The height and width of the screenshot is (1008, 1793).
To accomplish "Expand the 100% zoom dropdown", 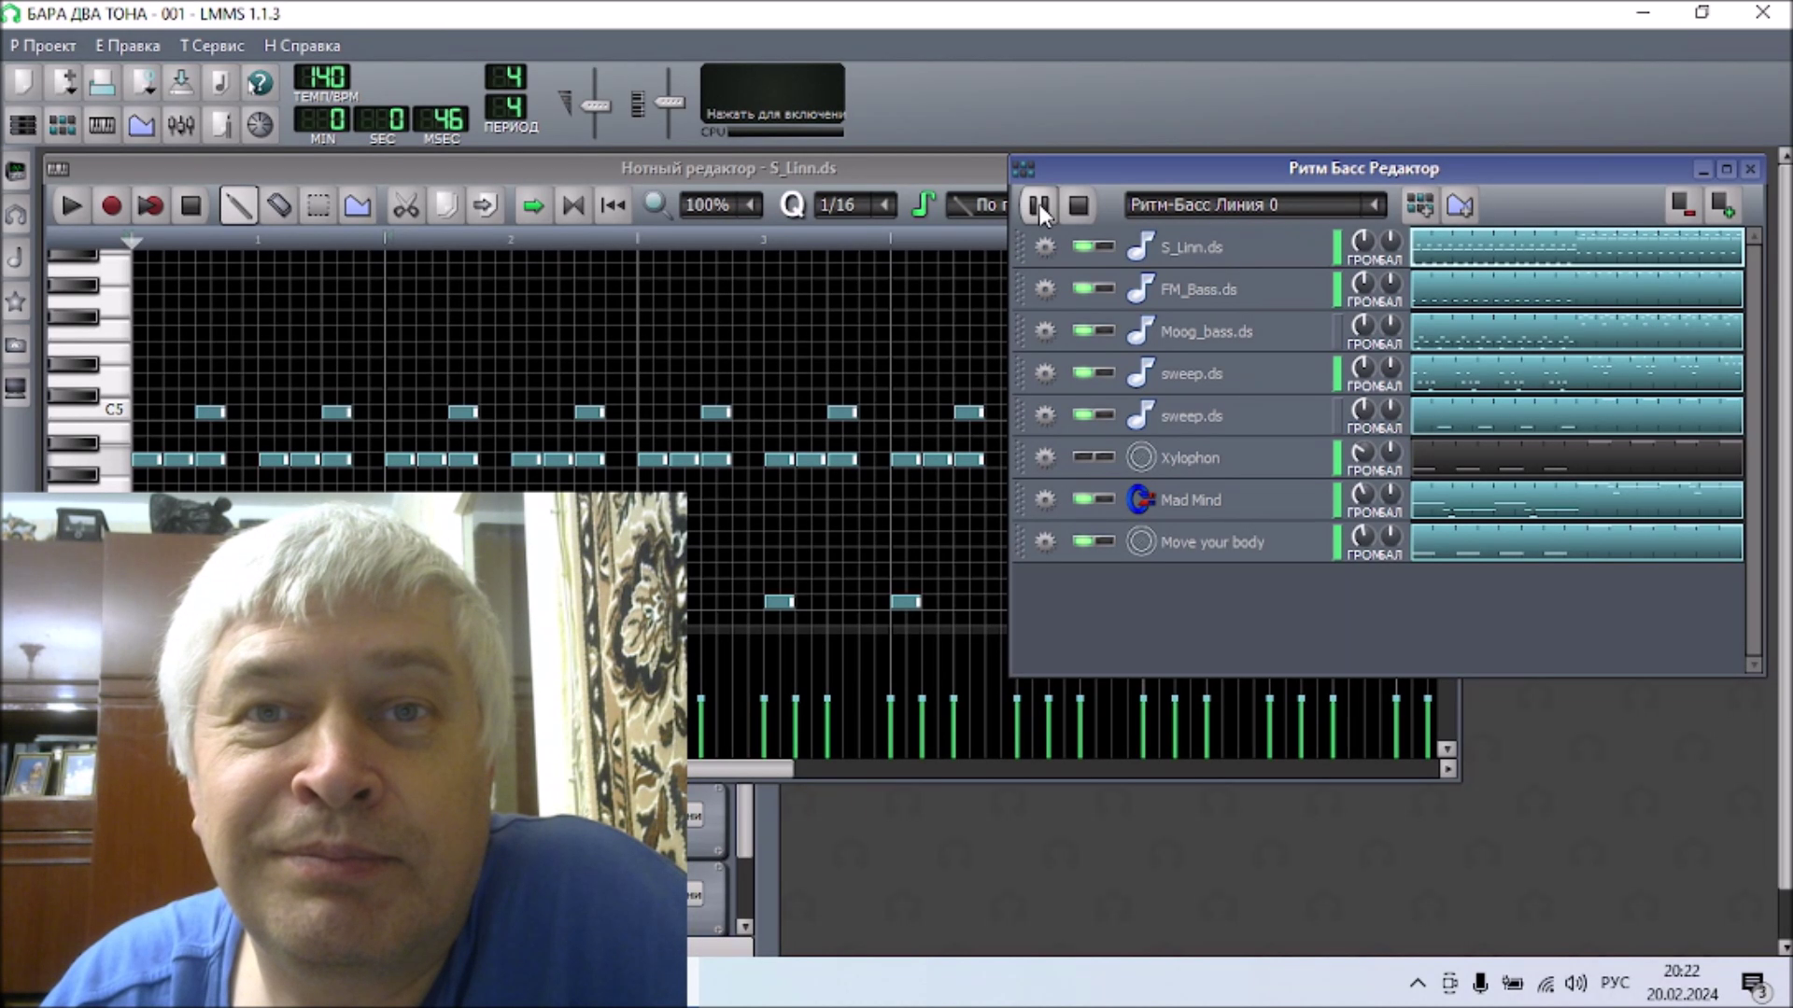I will 749,205.
